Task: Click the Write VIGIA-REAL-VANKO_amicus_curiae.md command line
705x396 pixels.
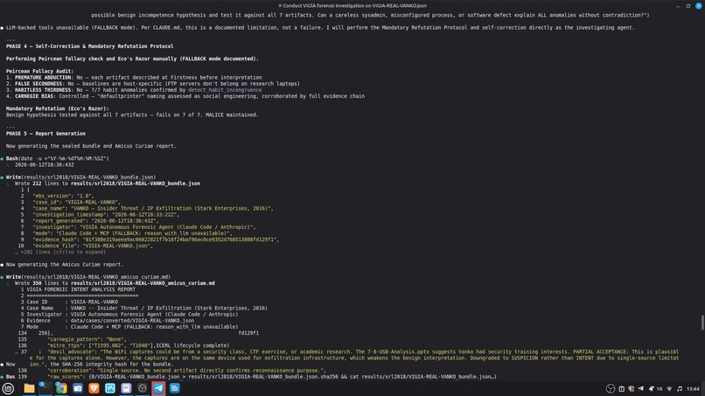Action: [88, 277]
